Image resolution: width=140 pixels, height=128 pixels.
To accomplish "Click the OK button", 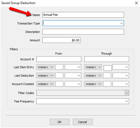I will tap(60, 122).
